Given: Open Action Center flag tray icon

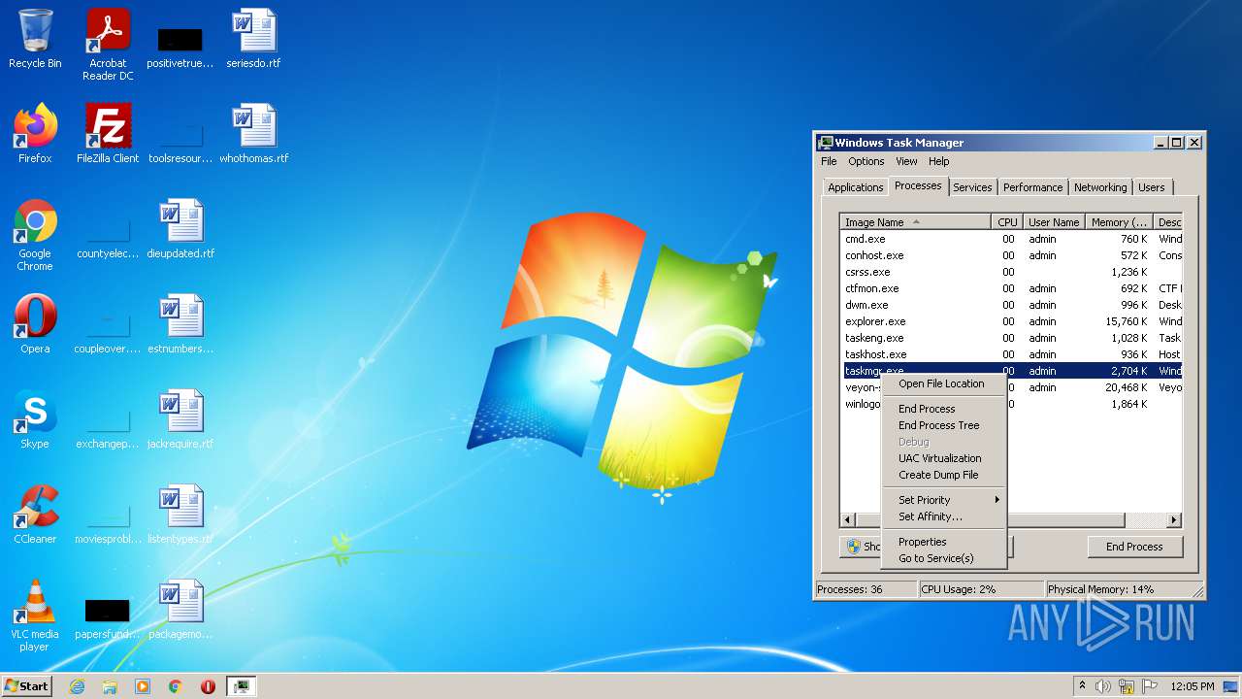Looking at the screenshot, I should pos(1150,686).
